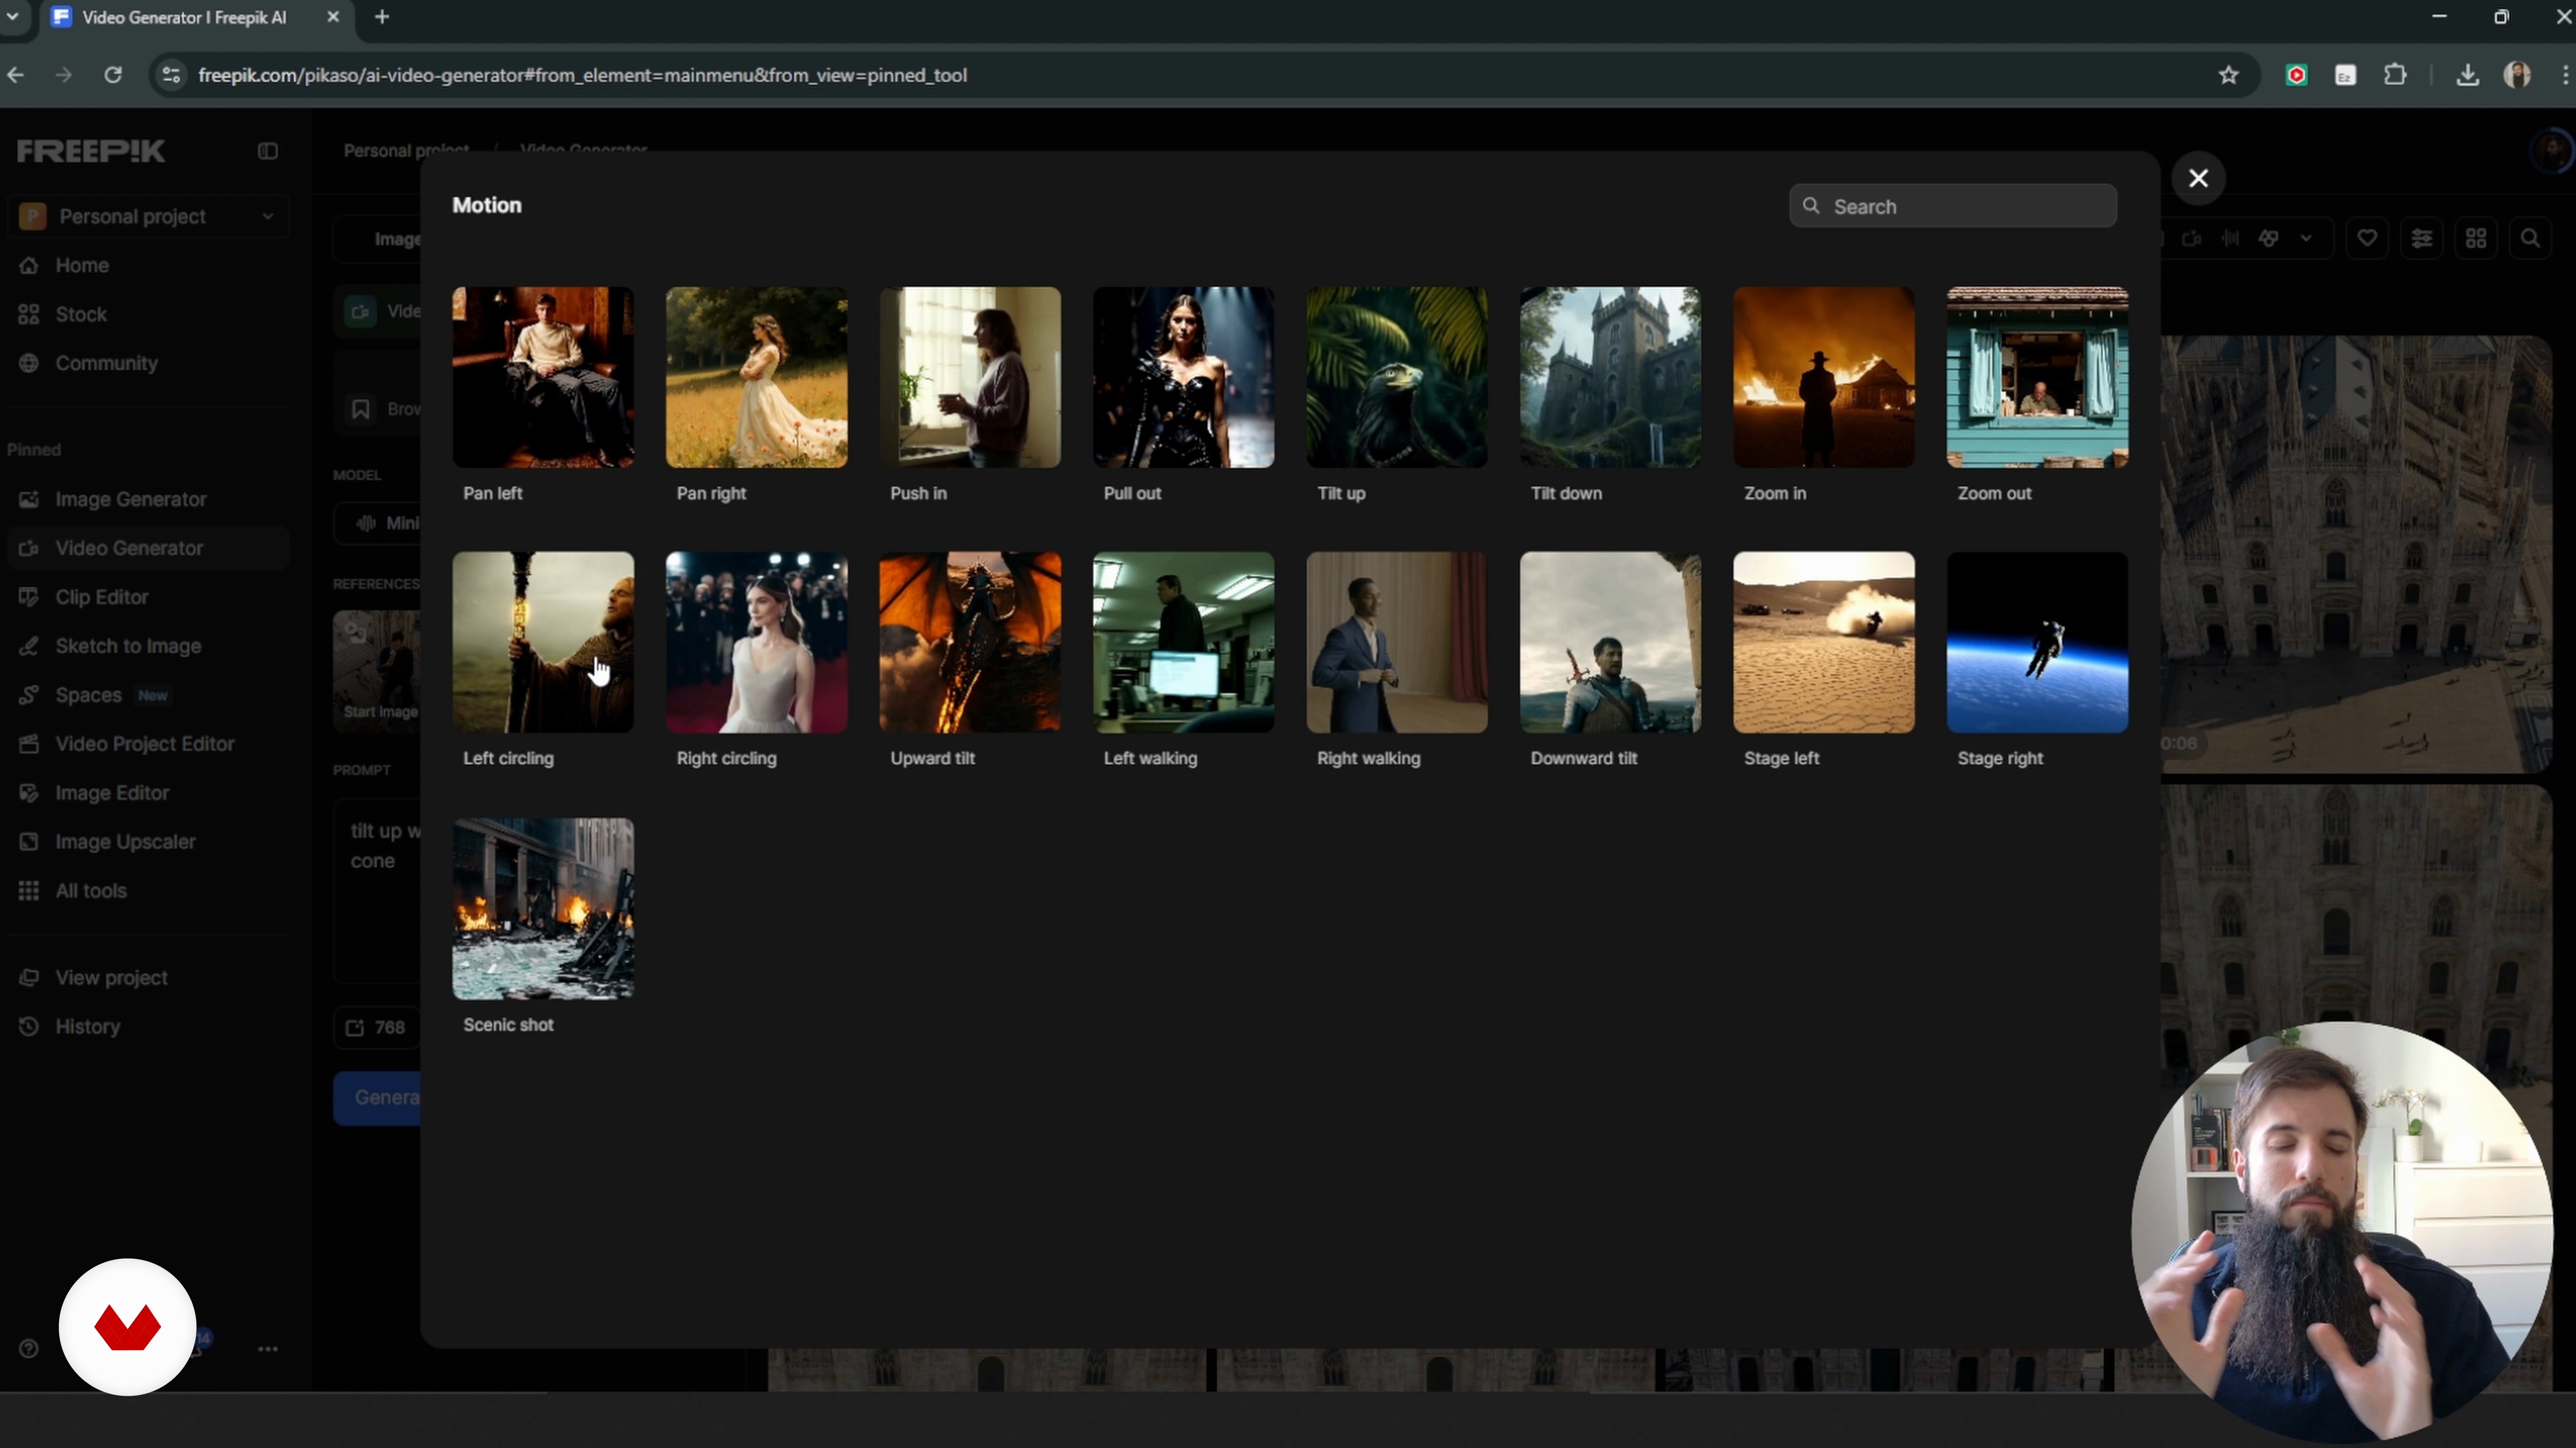The height and width of the screenshot is (1448, 2576).
Task: Open the tab search dropdown arrow
Action: 13,17
